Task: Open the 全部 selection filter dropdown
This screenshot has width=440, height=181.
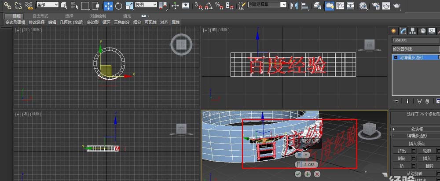Action: tap(48, 4)
